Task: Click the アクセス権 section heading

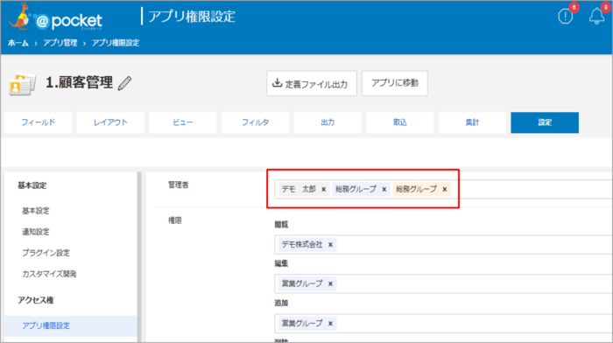Action: 36,300
